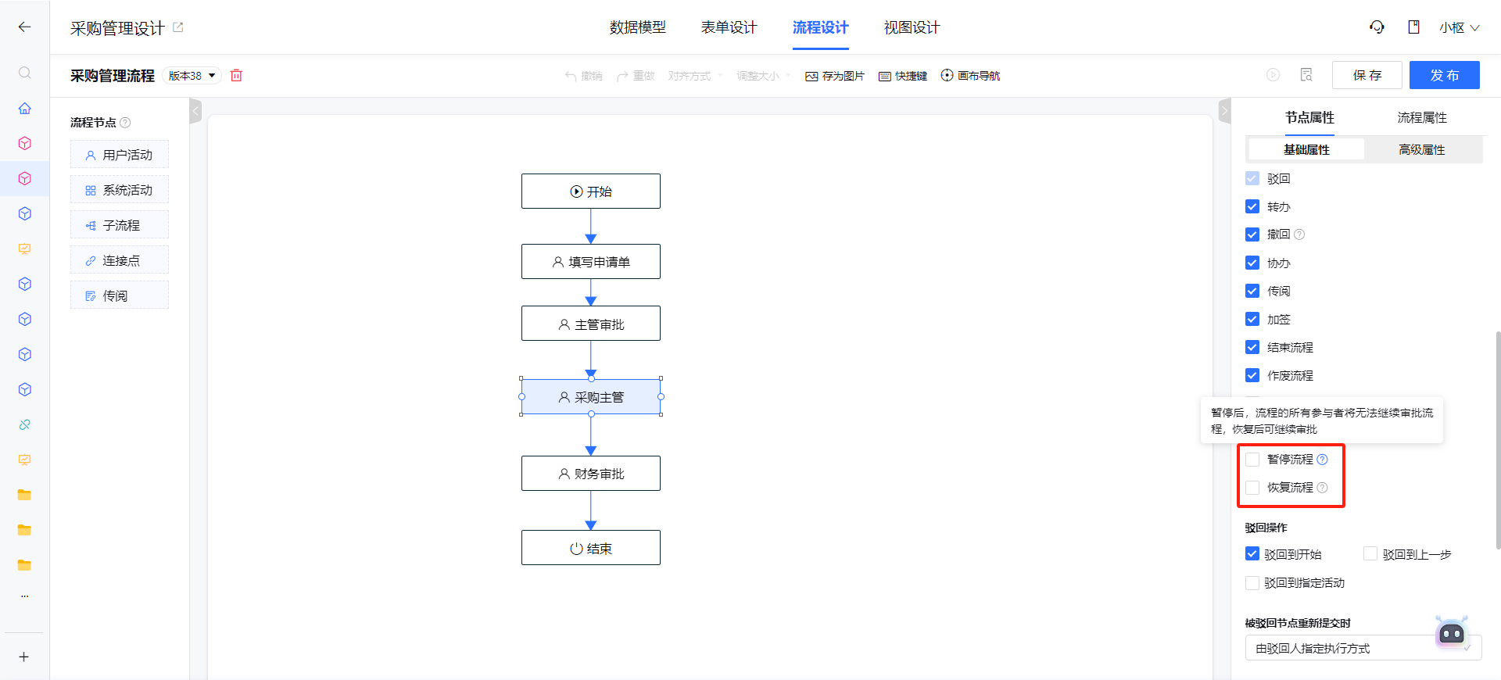Open the 调整大小 resize dropdown
1501x680 pixels.
click(764, 76)
